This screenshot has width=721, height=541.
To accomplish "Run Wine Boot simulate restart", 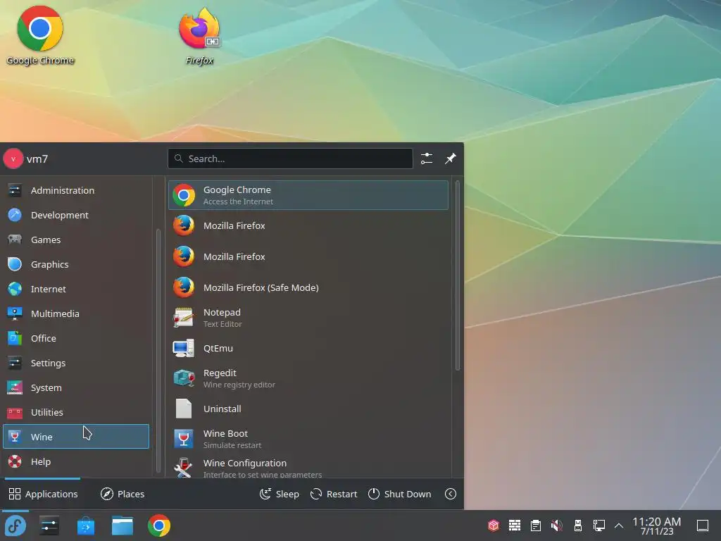I will (308, 439).
